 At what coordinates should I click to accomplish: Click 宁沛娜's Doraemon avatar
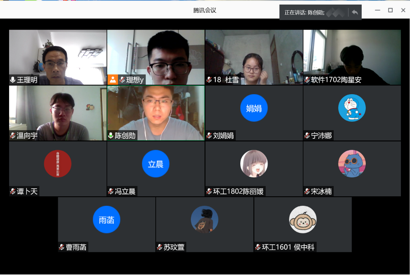pos(352,108)
